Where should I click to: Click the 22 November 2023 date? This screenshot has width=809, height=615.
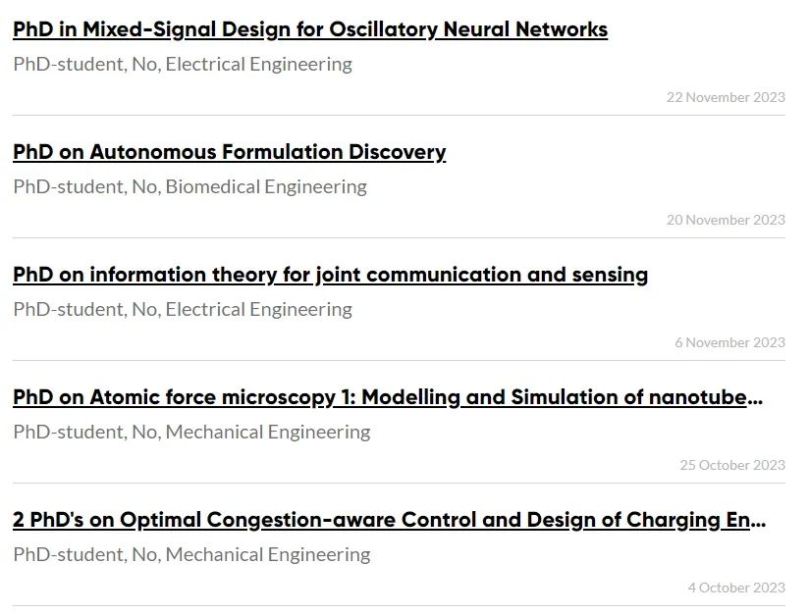tap(726, 97)
